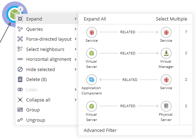Open Hide selected submenu arrow
Screen dimensions: 196x139
point(76,69)
